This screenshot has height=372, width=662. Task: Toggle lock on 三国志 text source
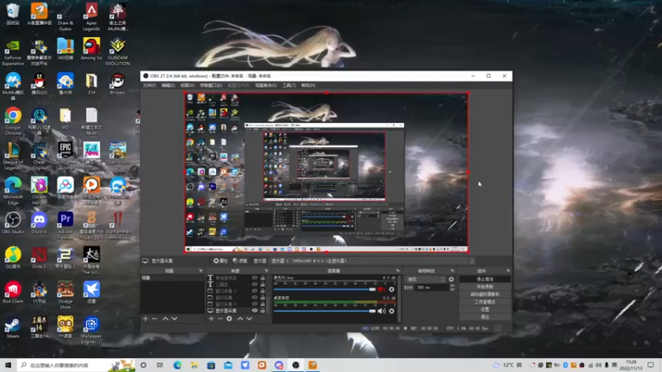[262, 284]
